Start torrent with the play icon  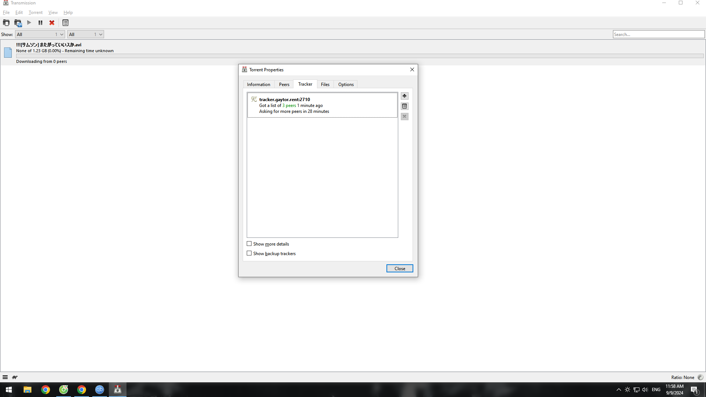[x=29, y=23]
